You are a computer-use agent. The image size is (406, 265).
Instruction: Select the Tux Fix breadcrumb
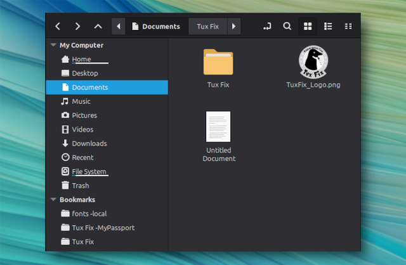point(207,26)
